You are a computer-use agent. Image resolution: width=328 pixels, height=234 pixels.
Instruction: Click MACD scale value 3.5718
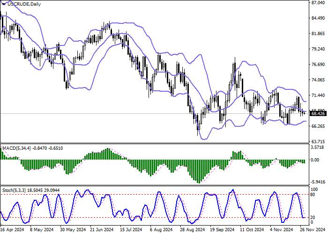[x=318, y=147]
